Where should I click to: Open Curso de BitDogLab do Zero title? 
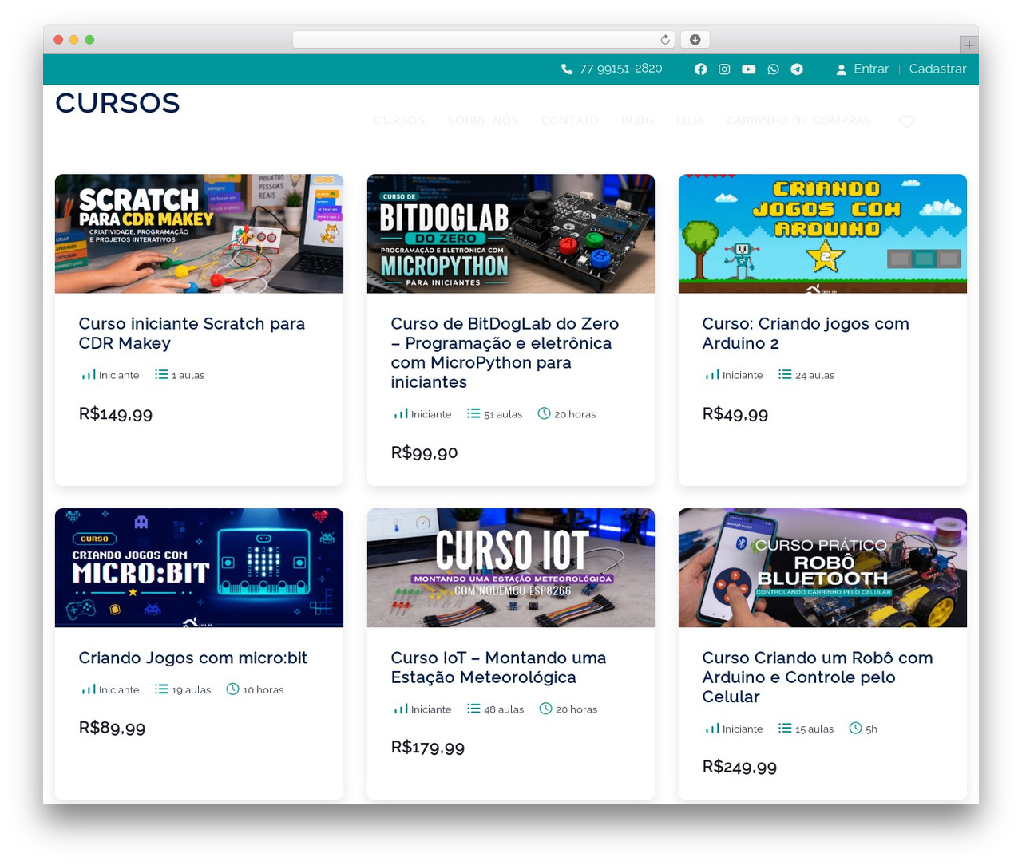coord(505,353)
